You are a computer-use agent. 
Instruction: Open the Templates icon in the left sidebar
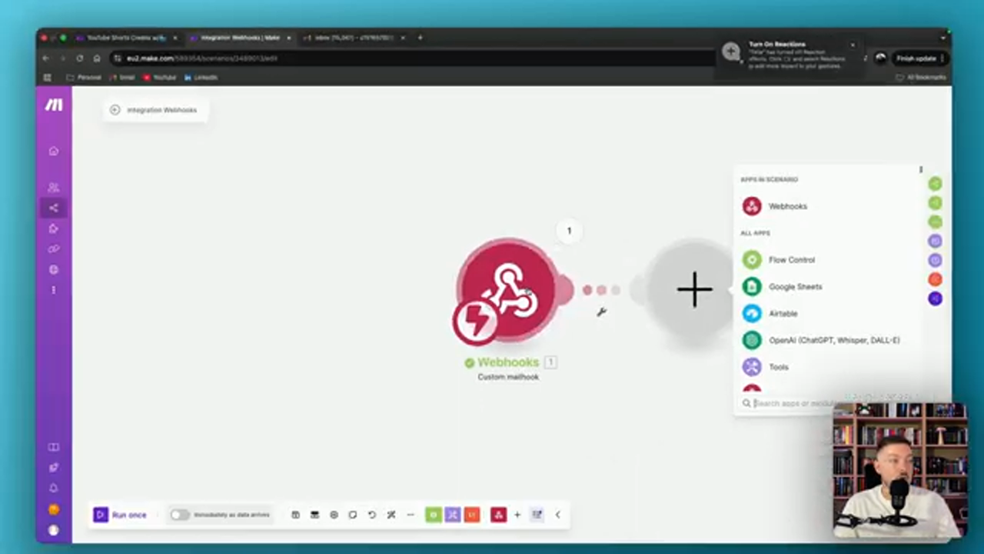pyautogui.click(x=54, y=229)
